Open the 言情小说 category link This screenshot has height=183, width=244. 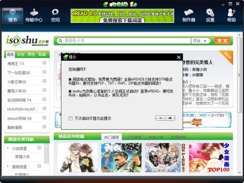click(22, 157)
